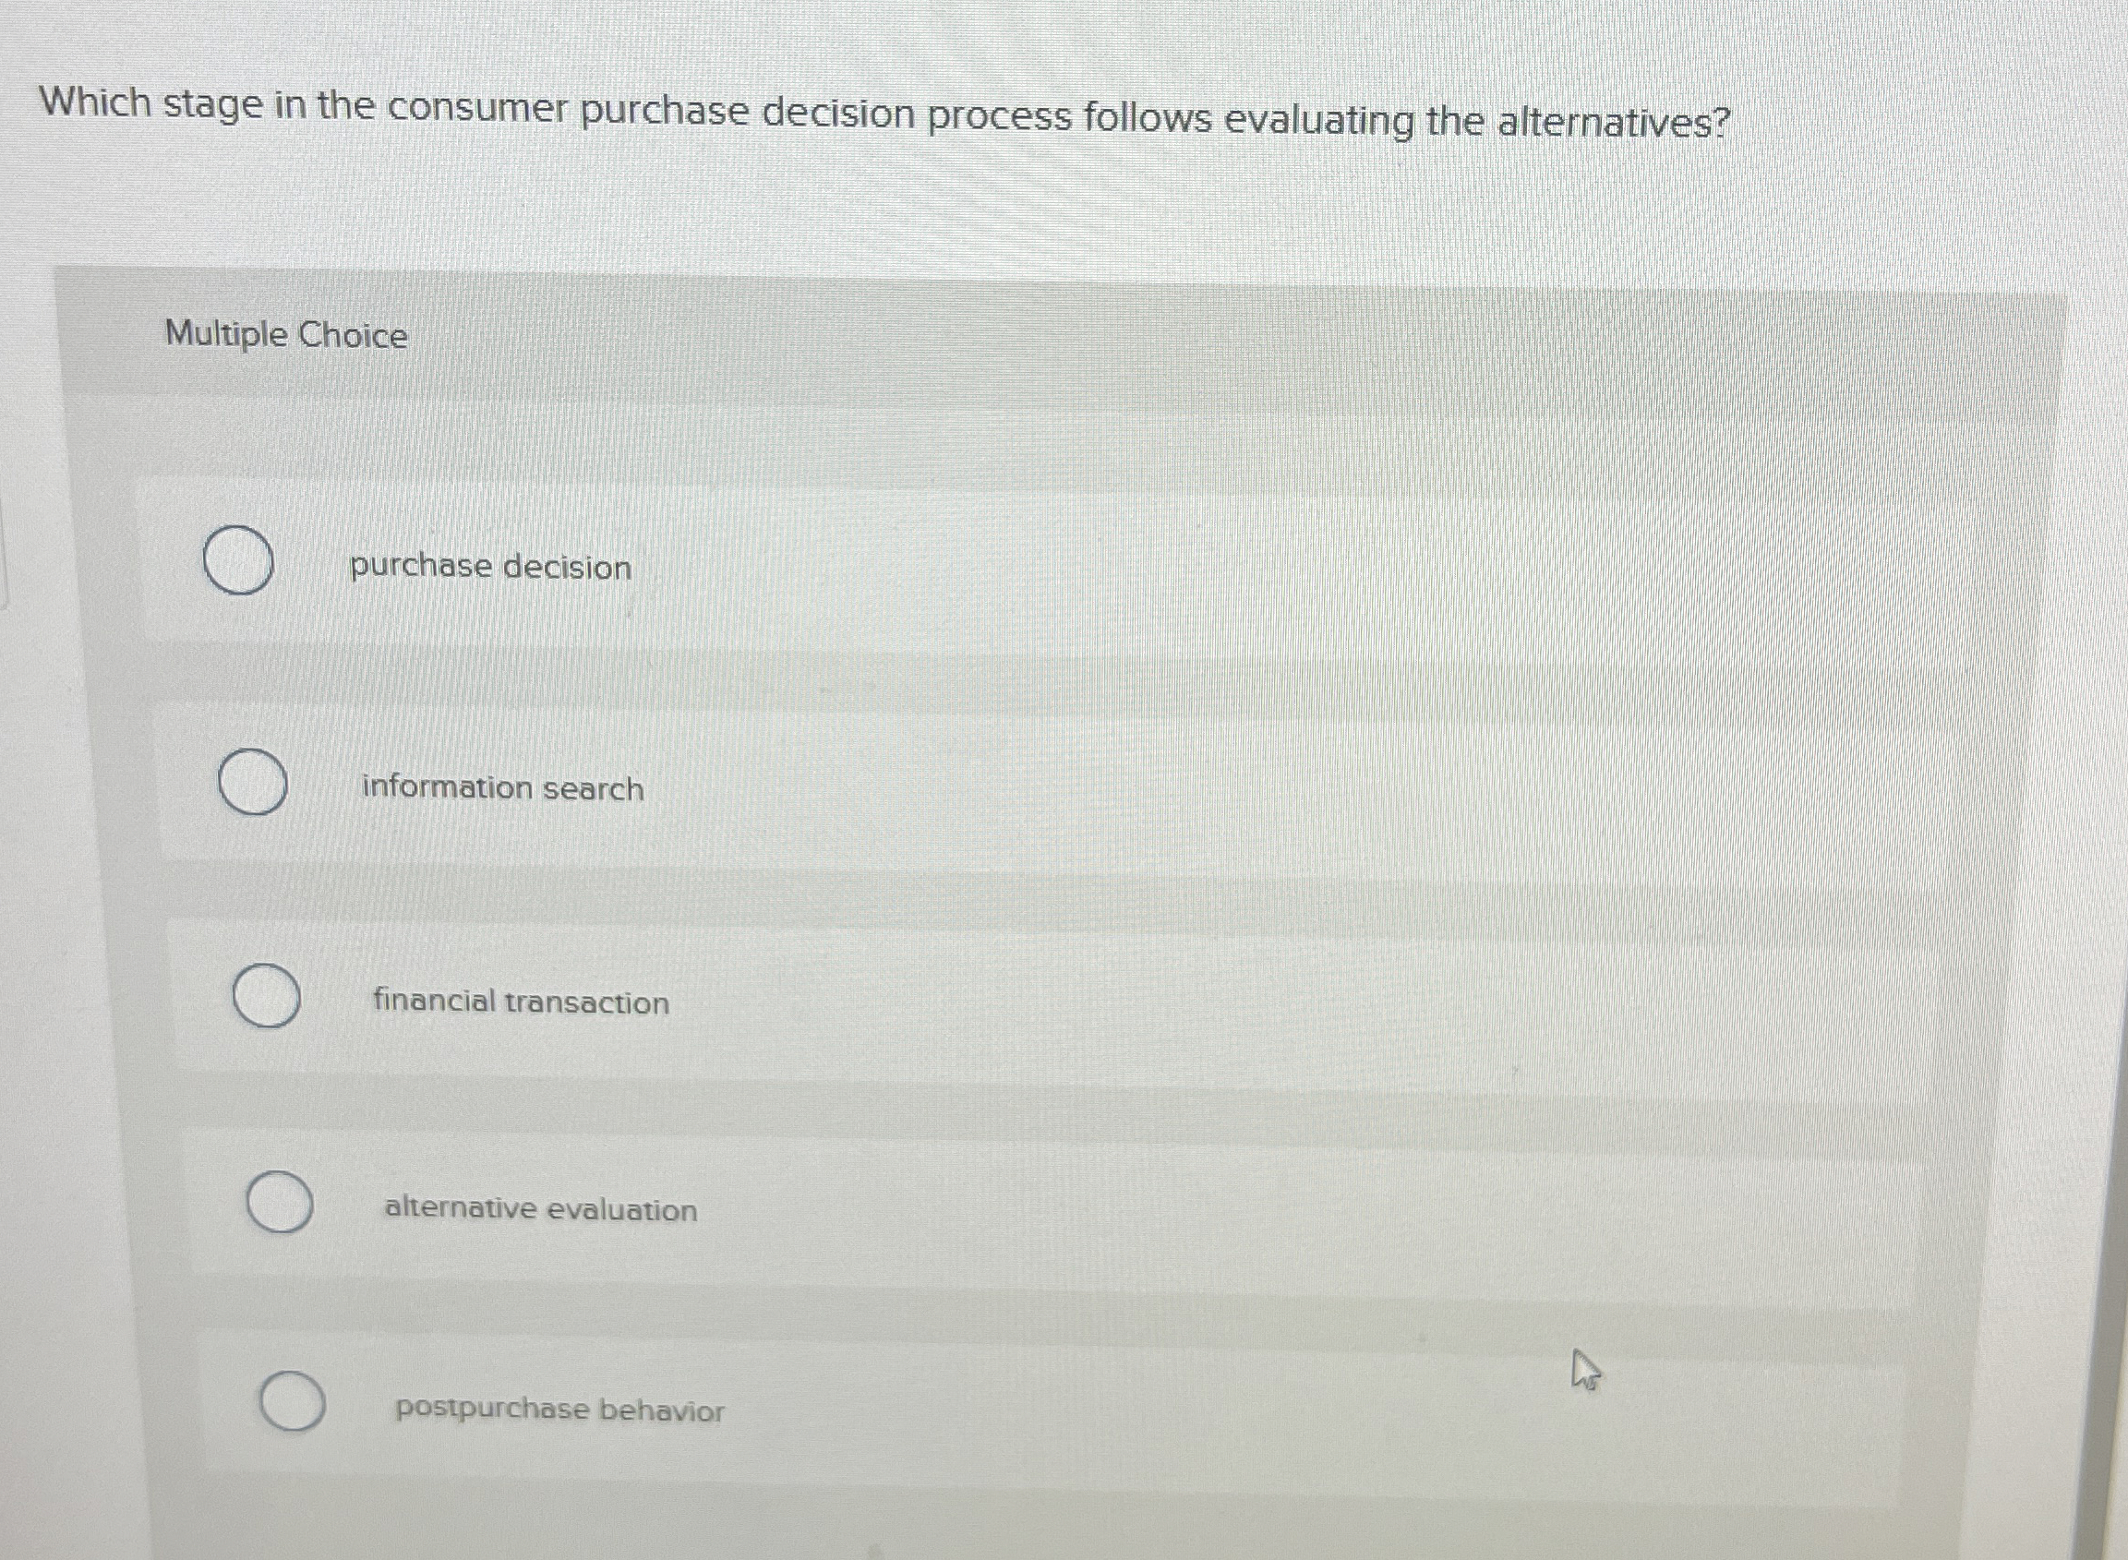Select the postpurchase behavior radio button
2128x1560 pixels.
[x=294, y=1402]
